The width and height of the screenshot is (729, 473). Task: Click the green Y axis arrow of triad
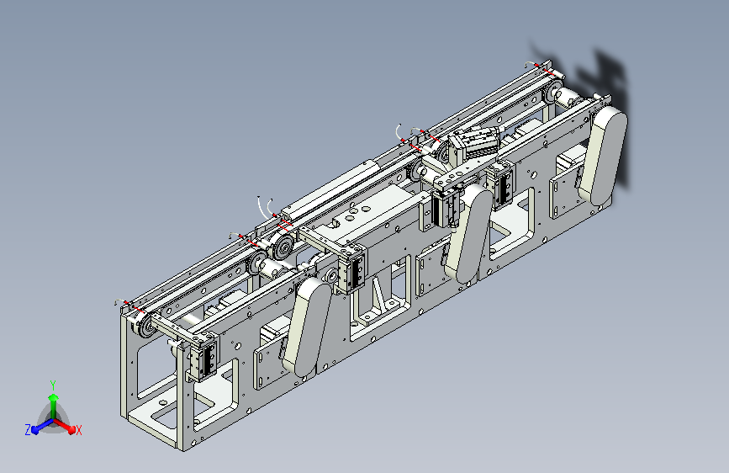(x=53, y=405)
